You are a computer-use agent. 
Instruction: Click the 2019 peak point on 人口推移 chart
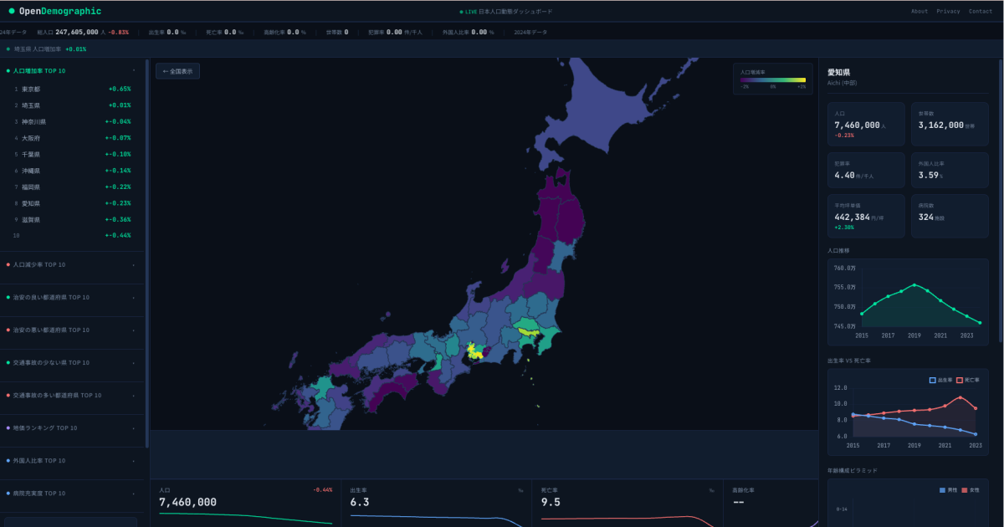tap(914, 284)
